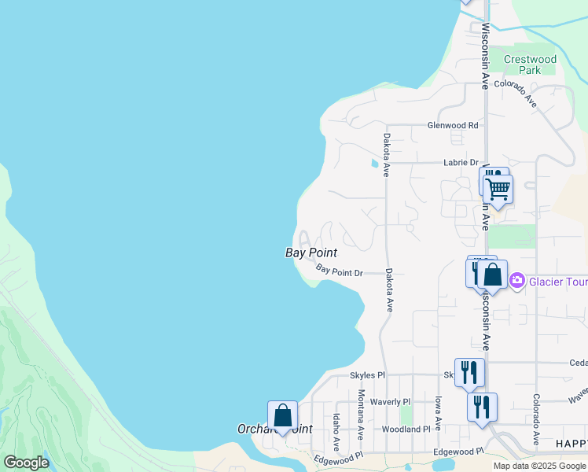The width and height of the screenshot is (588, 472).
Task: Select the Montana Ave street label
Action: coord(361,414)
